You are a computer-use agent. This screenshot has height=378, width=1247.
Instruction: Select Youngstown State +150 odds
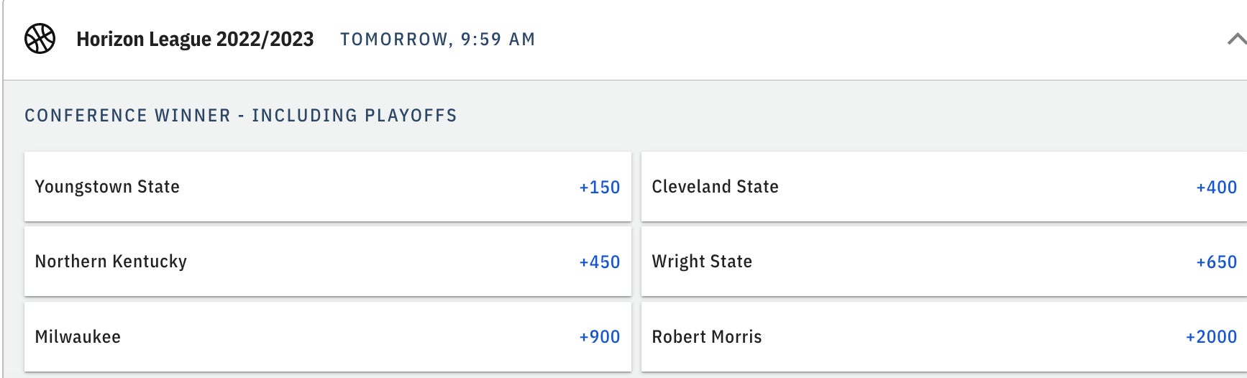point(599,188)
